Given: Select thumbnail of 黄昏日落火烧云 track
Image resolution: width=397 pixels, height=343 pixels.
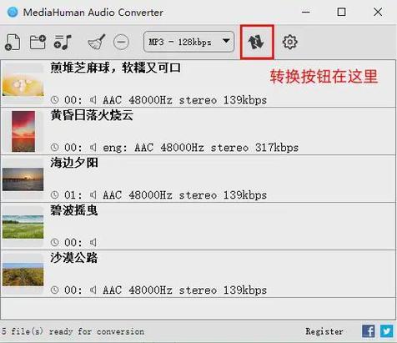Looking at the screenshot, I should (x=23, y=131).
